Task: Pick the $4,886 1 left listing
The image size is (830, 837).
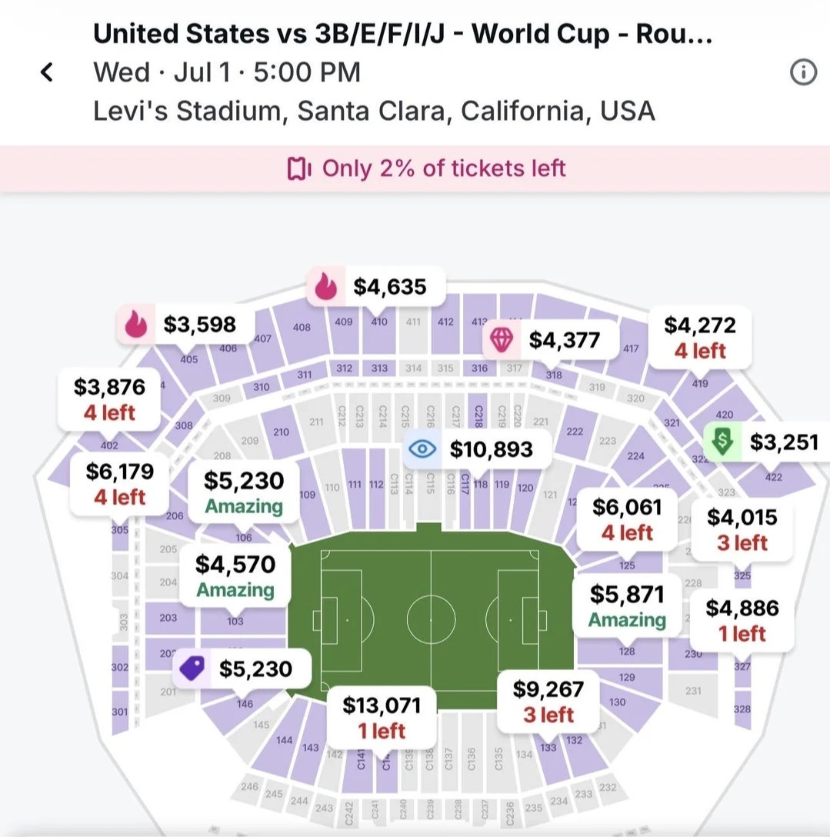Action: [x=742, y=621]
